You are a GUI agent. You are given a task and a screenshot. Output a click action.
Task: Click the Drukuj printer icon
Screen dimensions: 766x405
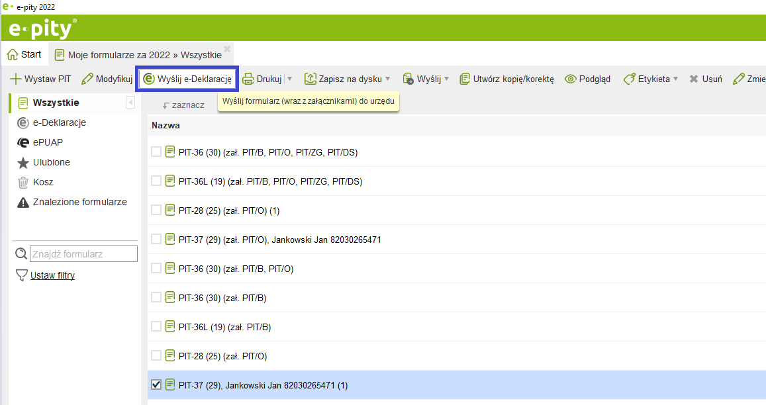(x=248, y=79)
